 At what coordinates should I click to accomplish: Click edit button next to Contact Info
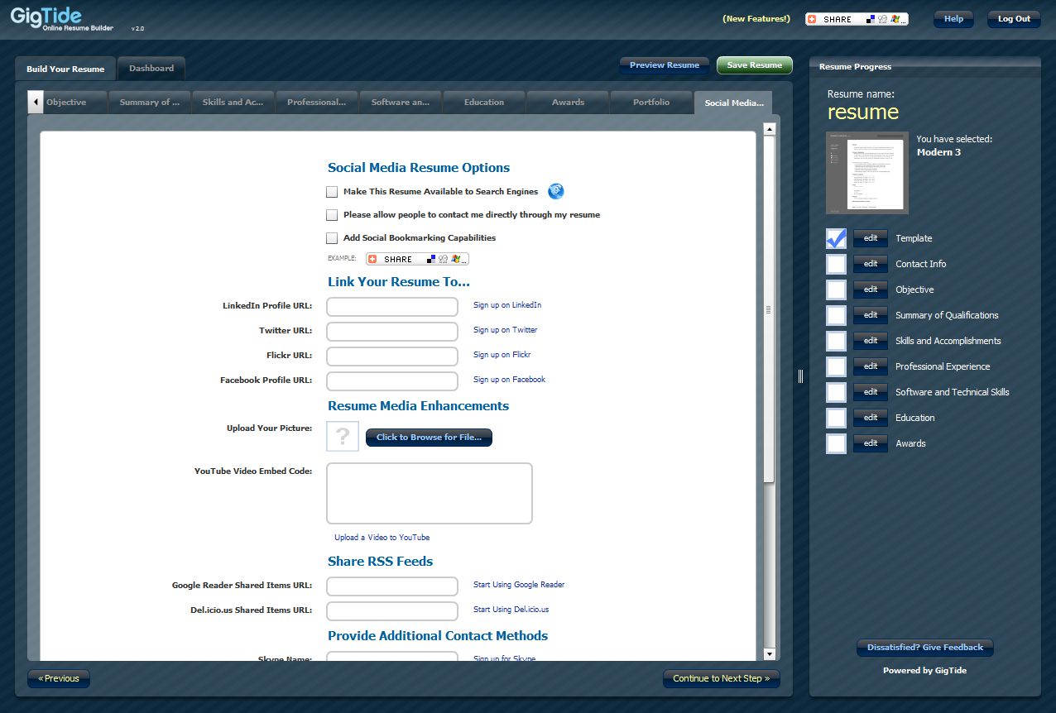coord(871,264)
